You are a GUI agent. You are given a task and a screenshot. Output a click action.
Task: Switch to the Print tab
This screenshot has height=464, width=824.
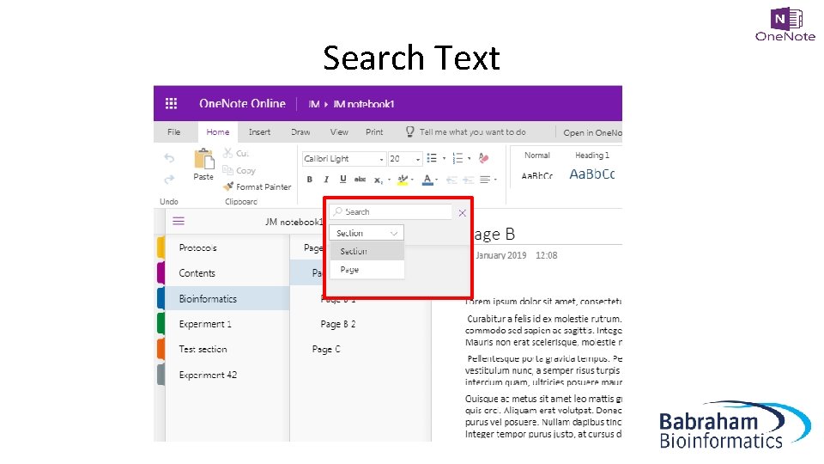click(x=374, y=132)
